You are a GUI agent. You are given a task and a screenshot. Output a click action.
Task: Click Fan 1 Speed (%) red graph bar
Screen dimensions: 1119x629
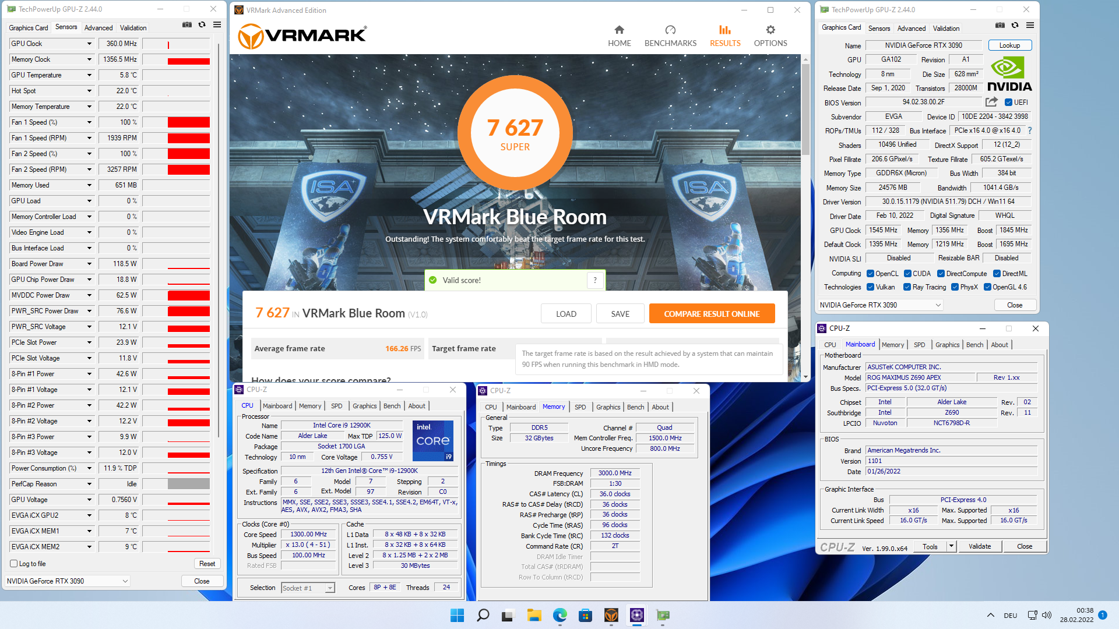189,122
